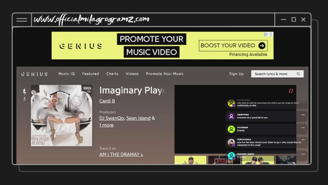Screen dimensions: 328x185
Task: Click the lightning bolt upvote icon
Action: (x=24, y=91)
